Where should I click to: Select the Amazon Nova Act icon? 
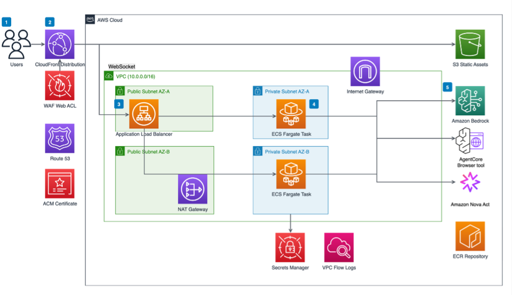470,183
